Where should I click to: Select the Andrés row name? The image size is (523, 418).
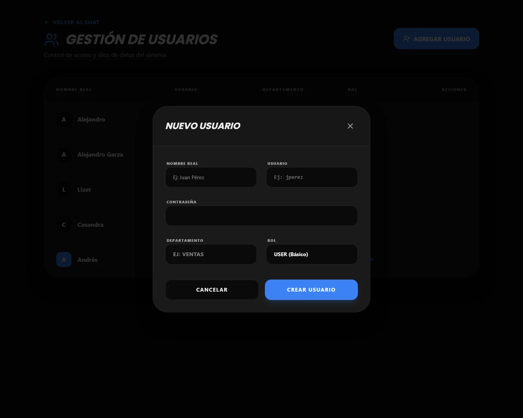pos(87,260)
